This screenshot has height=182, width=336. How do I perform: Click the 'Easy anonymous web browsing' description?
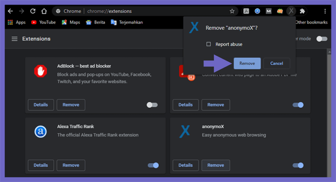tap(234, 135)
